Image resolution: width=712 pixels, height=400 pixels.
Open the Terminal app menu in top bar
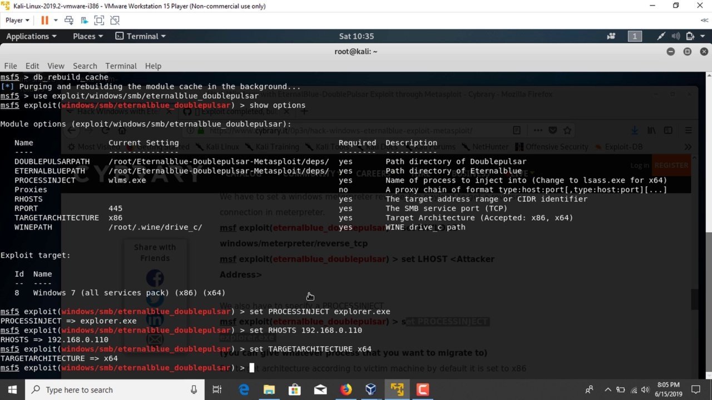140,36
